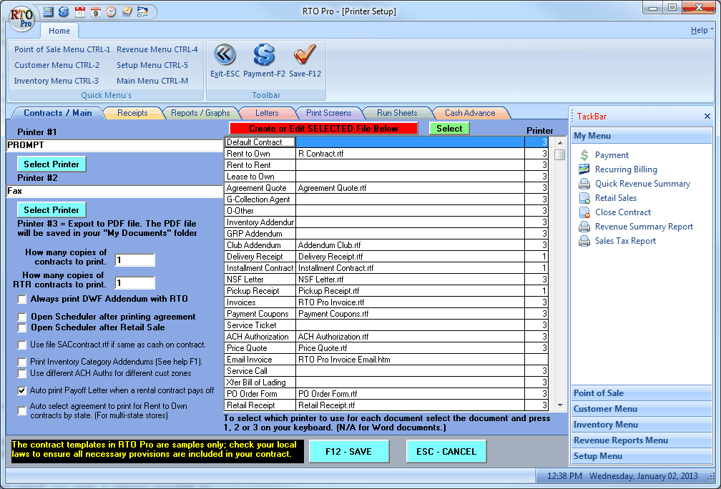The width and height of the screenshot is (721, 489).
Task: Switch to the Cash Advance tab
Action: click(x=469, y=113)
